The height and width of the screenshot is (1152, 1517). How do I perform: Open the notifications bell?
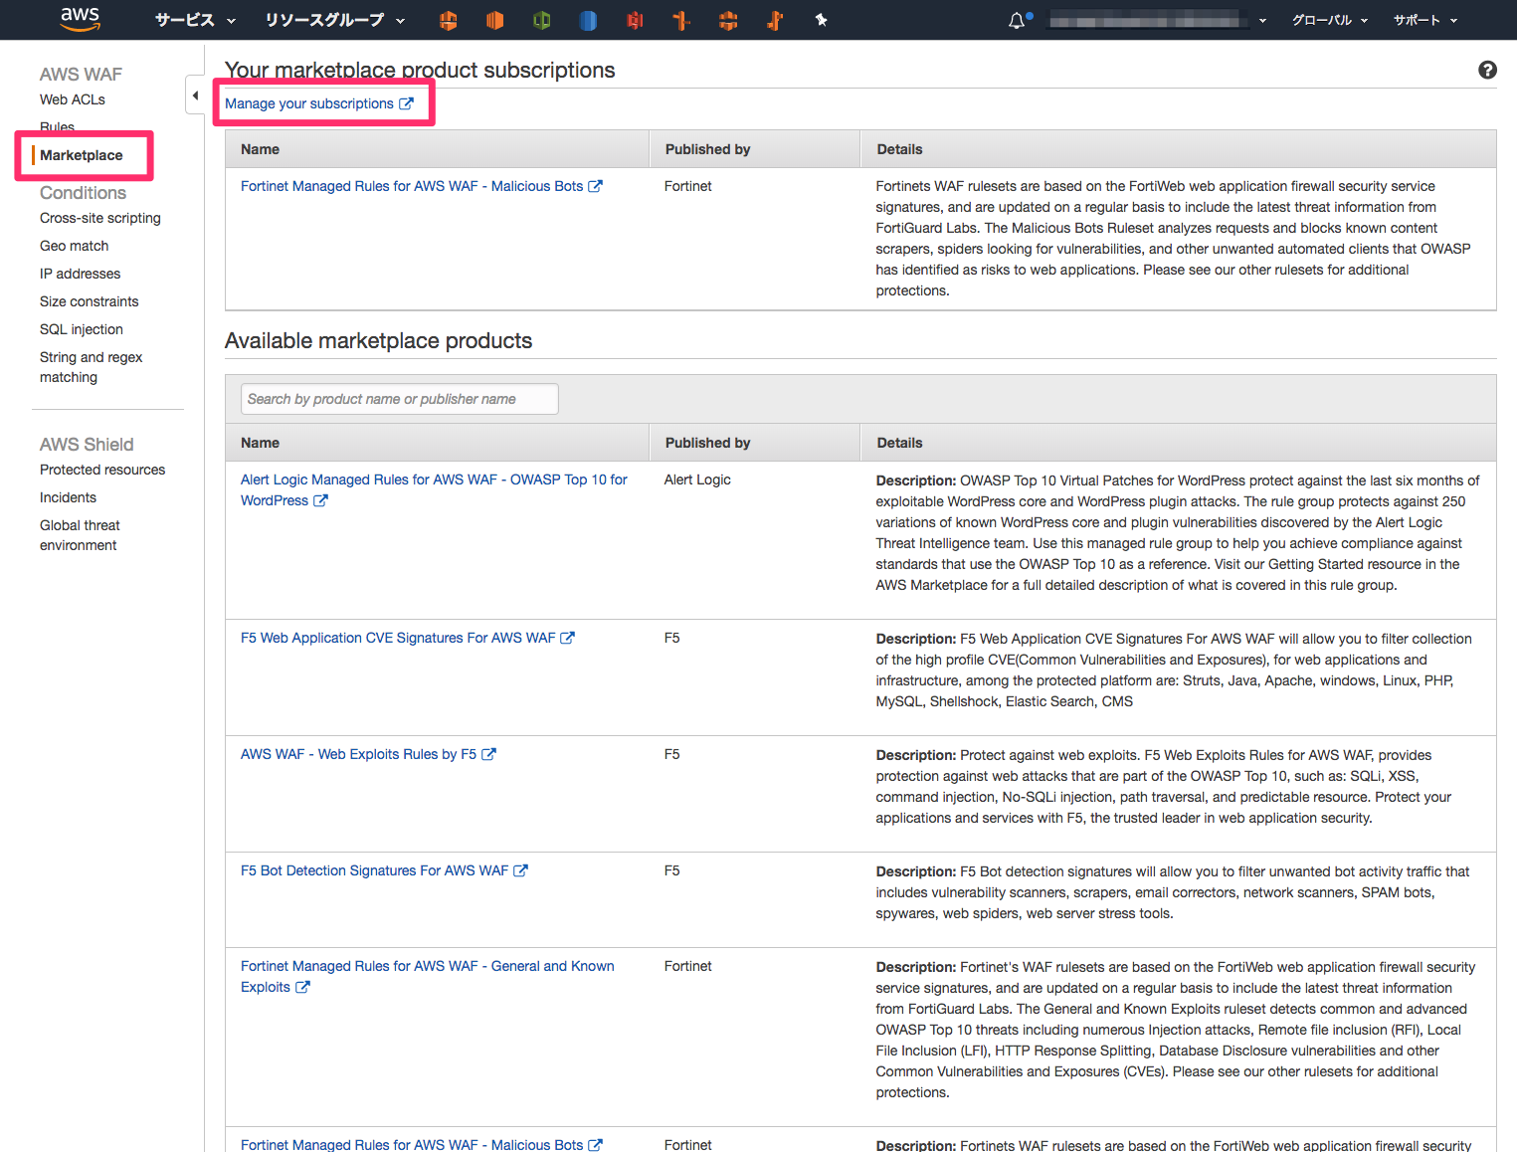click(1017, 20)
